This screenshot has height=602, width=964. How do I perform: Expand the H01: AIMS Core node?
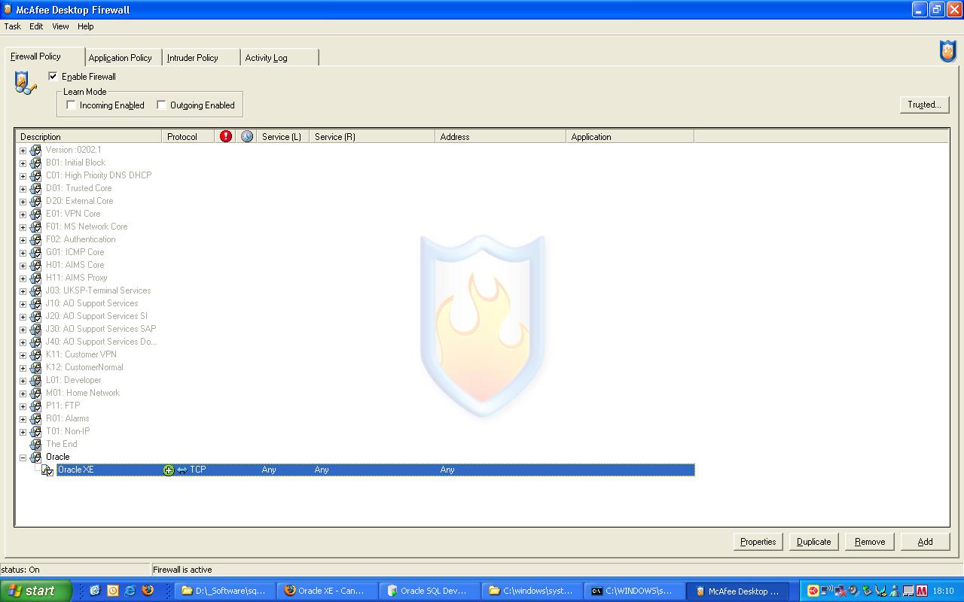(23, 266)
